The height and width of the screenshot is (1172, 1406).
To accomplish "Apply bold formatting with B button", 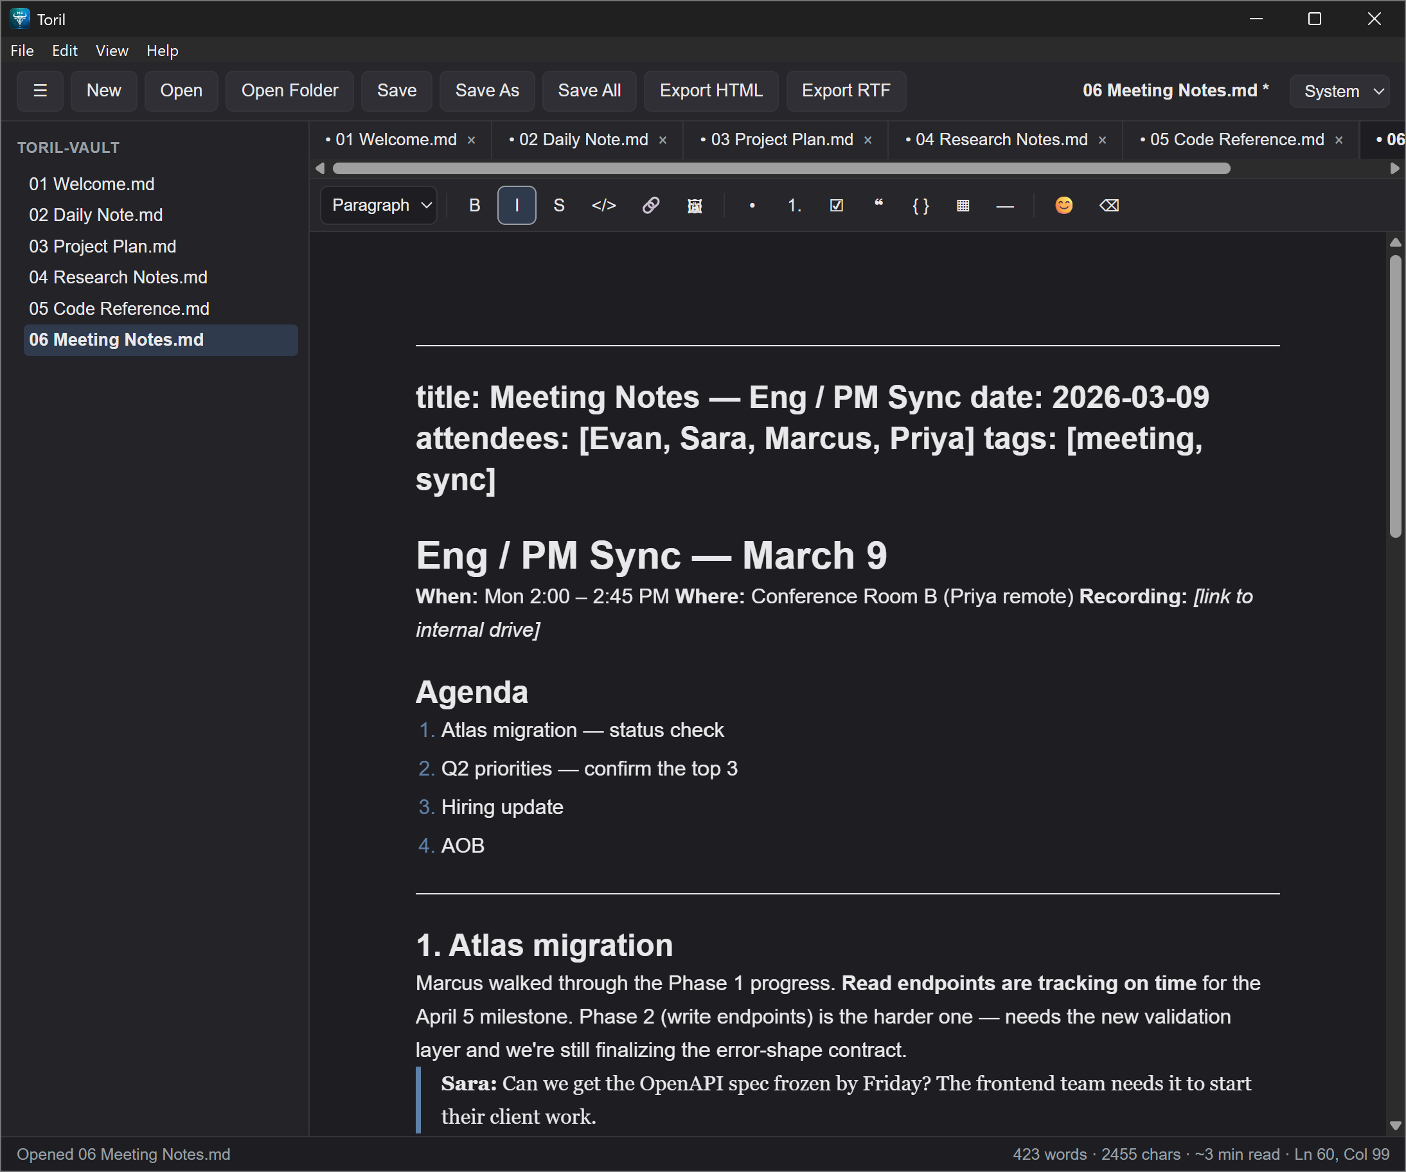I will [x=475, y=206].
